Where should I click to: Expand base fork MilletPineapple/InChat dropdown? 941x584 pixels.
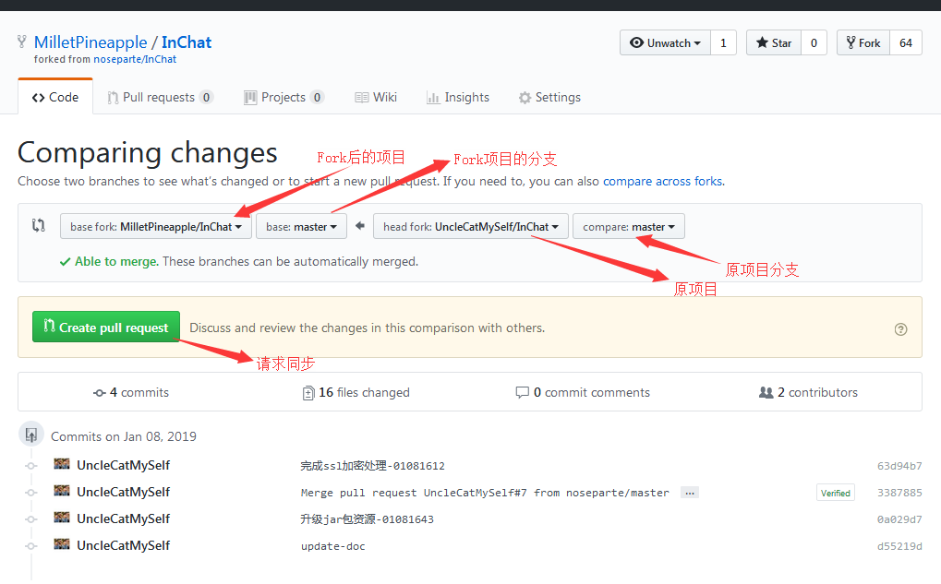[156, 227]
